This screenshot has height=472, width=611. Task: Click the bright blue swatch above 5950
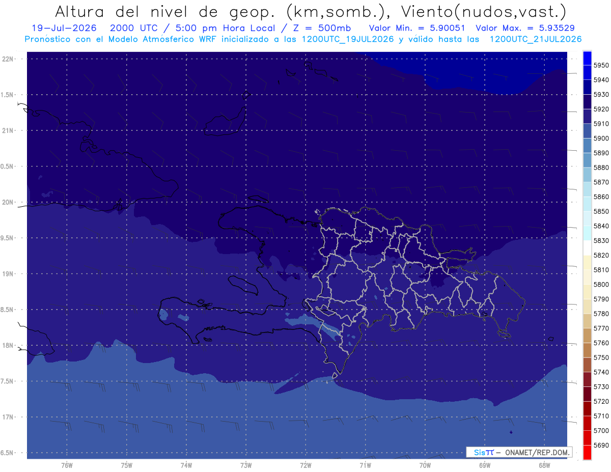click(x=587, y=58)
